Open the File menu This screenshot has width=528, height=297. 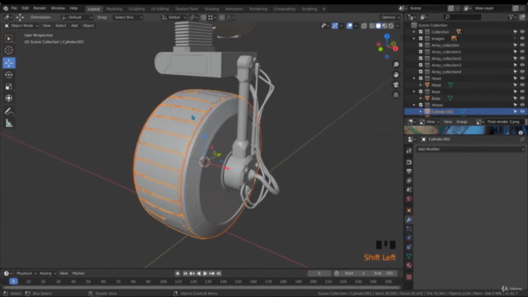click(x=14, y=8)
